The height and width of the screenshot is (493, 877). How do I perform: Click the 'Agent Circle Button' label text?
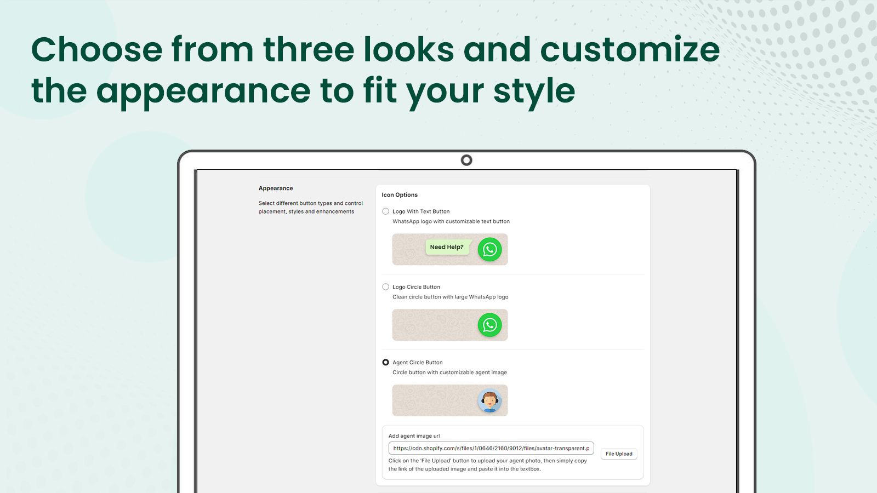417,363
